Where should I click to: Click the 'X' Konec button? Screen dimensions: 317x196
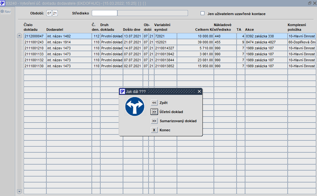coord(154,130)
